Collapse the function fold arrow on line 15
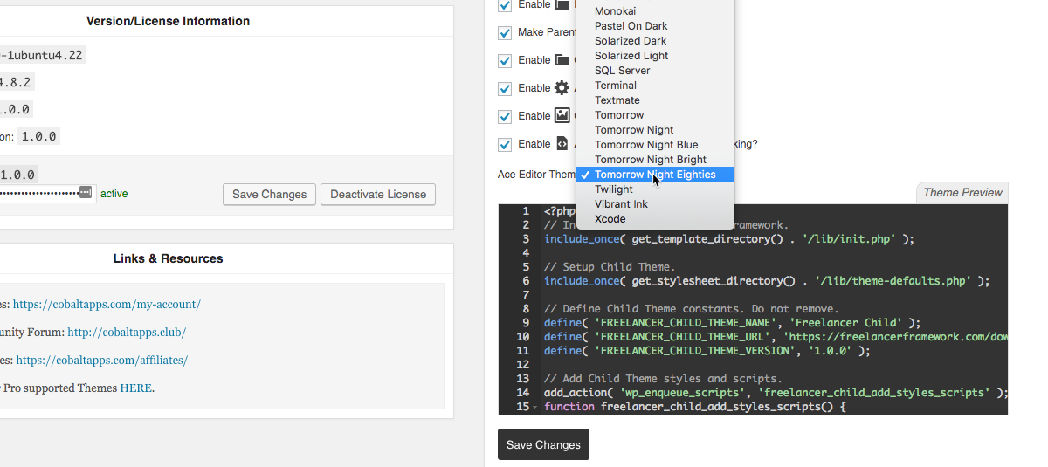The width and height of the screenshot is (1048, 467). pyautogui.click(x=534, y=408)
